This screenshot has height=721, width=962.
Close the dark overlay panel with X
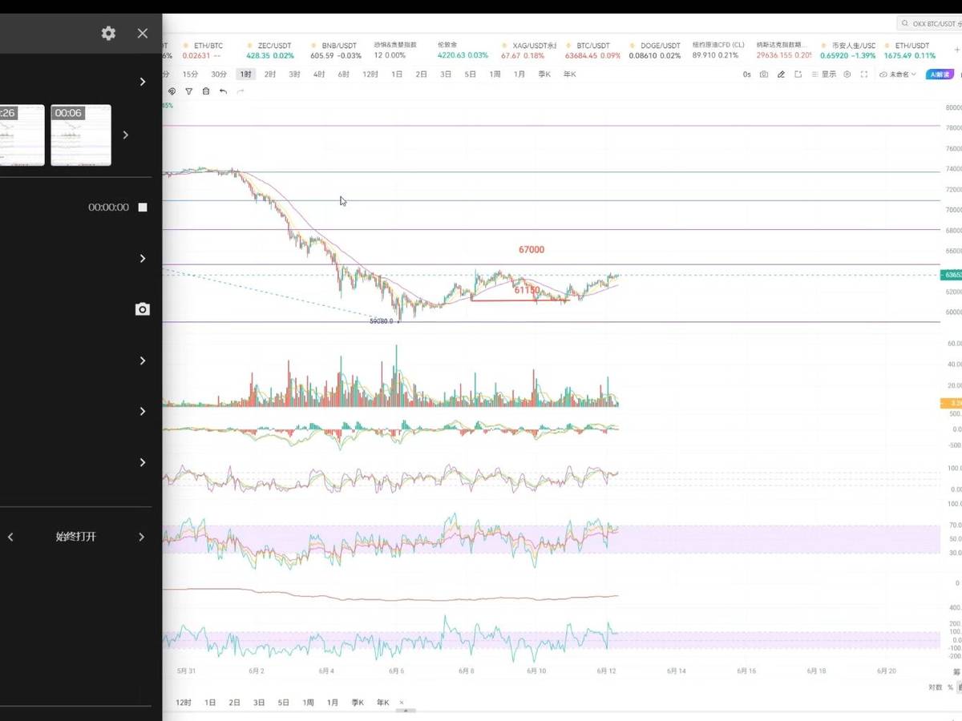[143, 33]
